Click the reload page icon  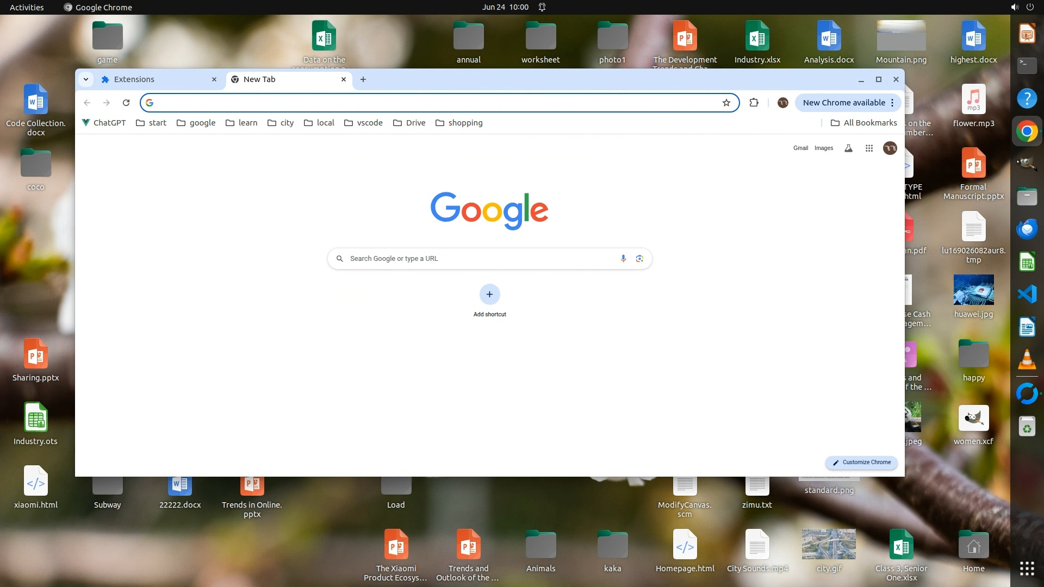[x=126, y=103]
